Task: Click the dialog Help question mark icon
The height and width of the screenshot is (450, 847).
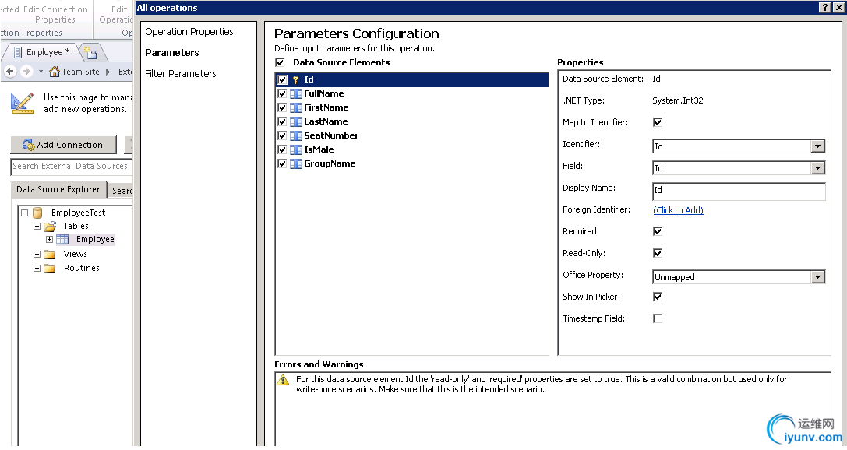Action: pyautogui.click(x=825, y=8)
